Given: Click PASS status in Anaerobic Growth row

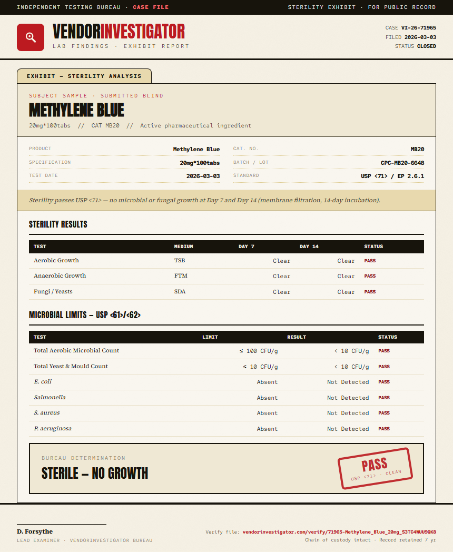Looking at the screenshot, I should tap(370, 276).
